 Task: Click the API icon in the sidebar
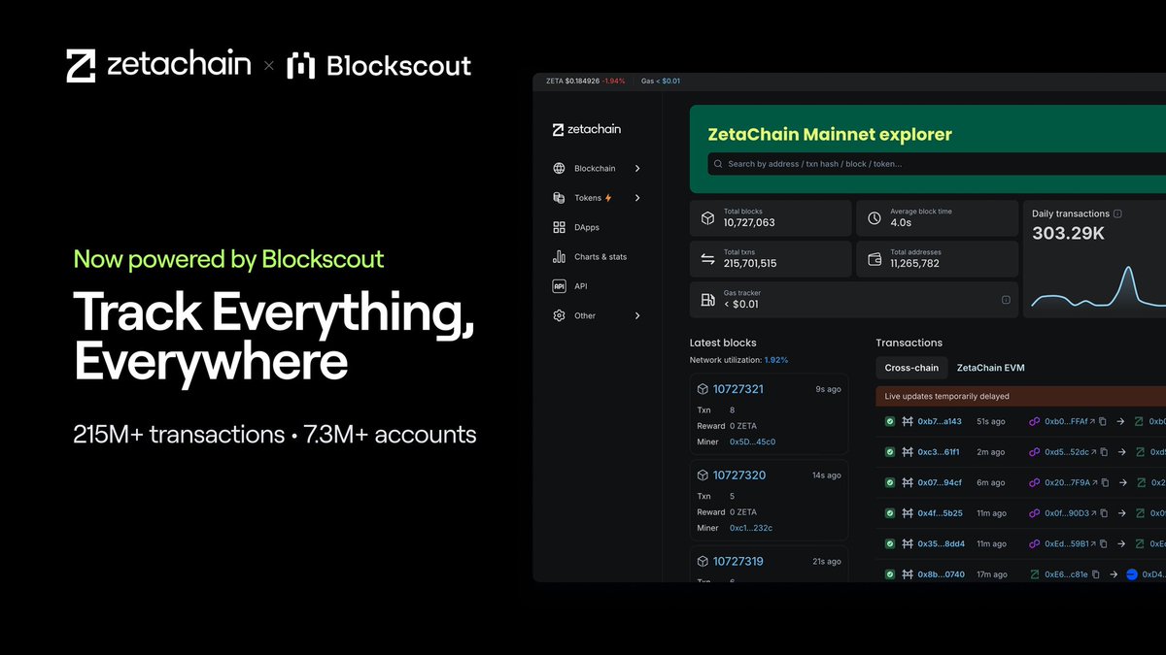[x=559, y=285]
